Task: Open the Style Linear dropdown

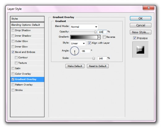Action: click(78, 43)
